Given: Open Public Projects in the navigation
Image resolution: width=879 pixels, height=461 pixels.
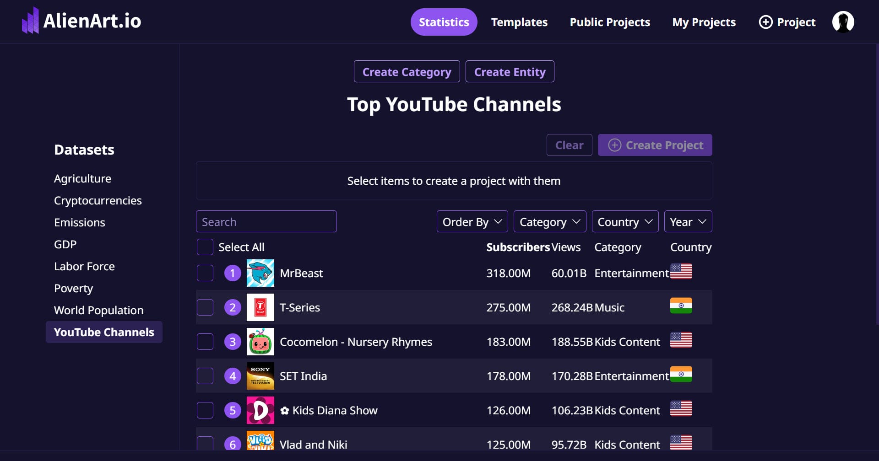Looking at the screenshot, I should click(610, 22).
